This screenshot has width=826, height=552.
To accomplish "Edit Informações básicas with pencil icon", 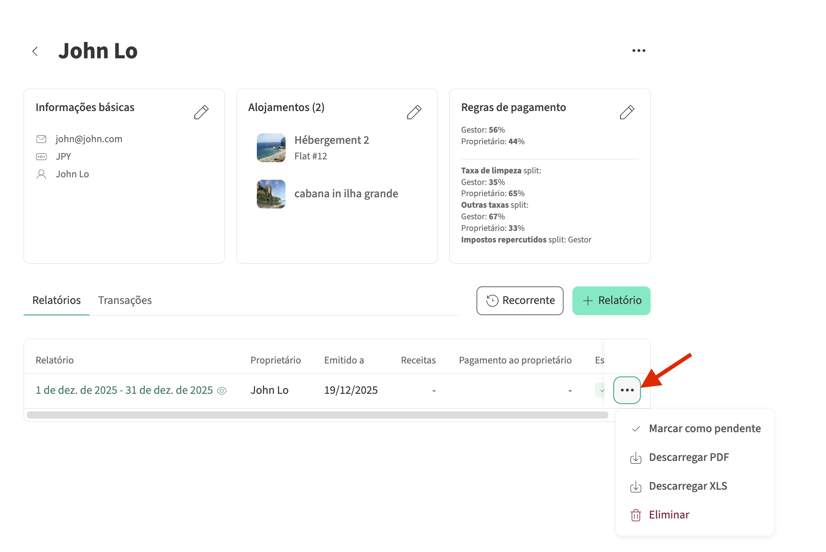I will click(x=201, y=112).
